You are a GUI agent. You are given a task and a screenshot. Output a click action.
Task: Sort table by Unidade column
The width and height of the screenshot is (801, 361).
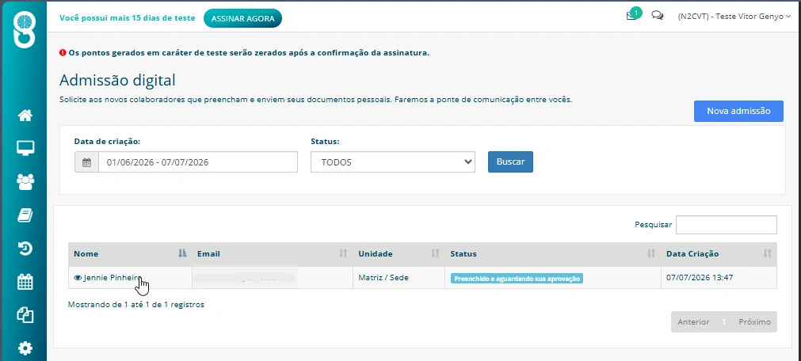pos(399,253)
